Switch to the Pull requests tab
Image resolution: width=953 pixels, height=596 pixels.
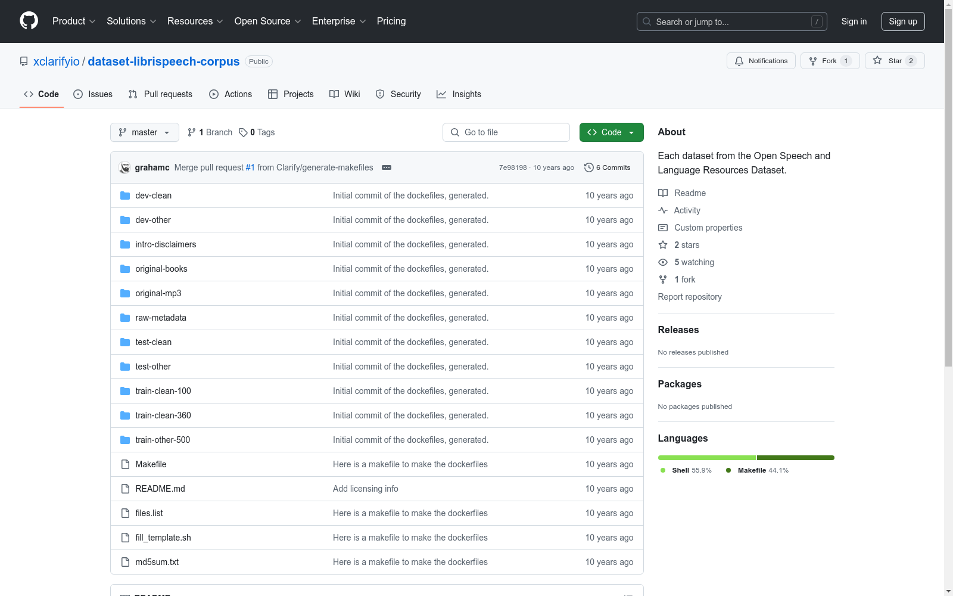(160, 94)
